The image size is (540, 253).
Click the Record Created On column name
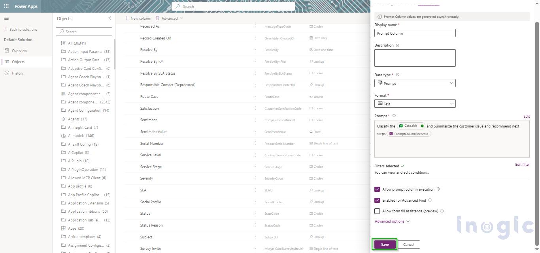tap(156, 38)
